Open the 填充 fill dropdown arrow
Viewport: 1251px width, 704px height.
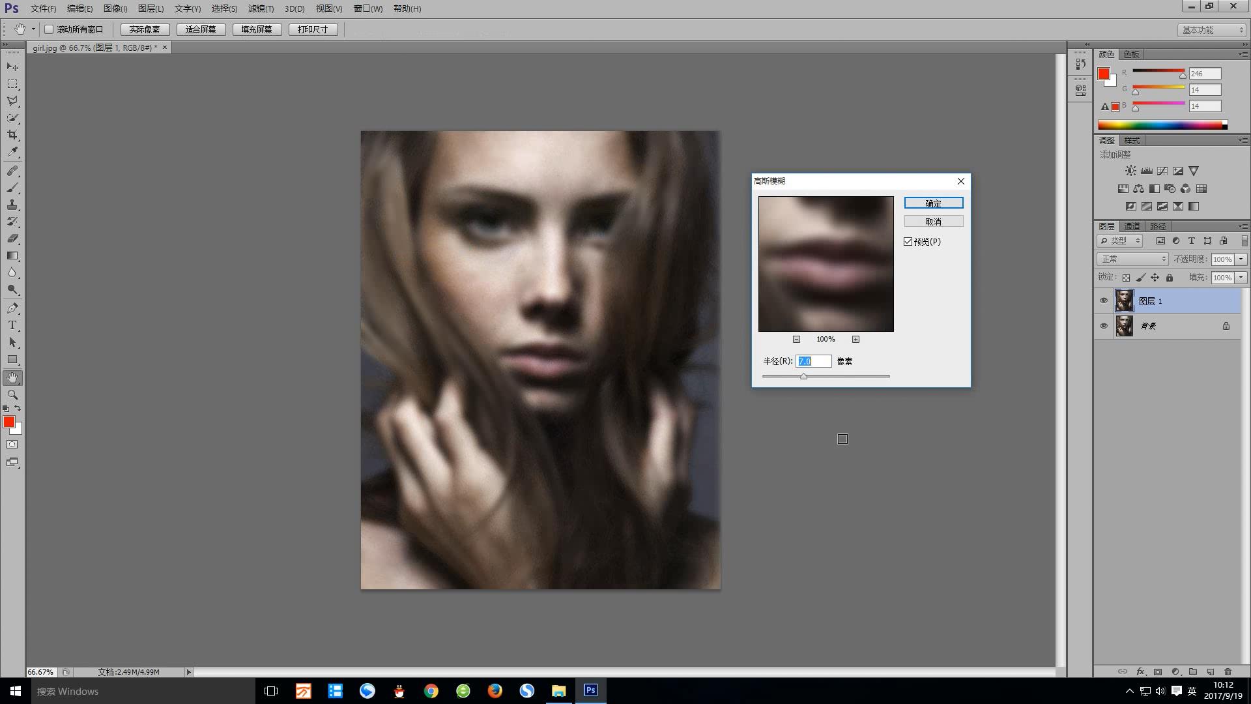(1241, 278)
